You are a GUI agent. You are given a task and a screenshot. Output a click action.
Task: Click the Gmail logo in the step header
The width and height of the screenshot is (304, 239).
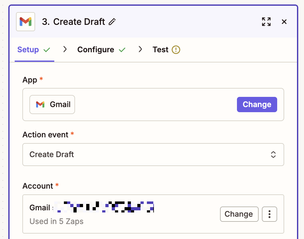[x=26, y=22]
